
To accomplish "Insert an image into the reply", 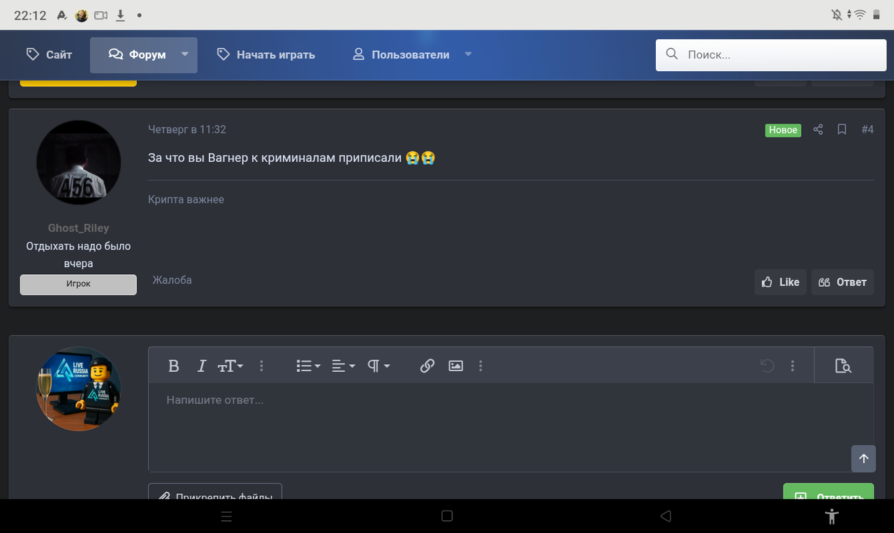I will 455,365.
